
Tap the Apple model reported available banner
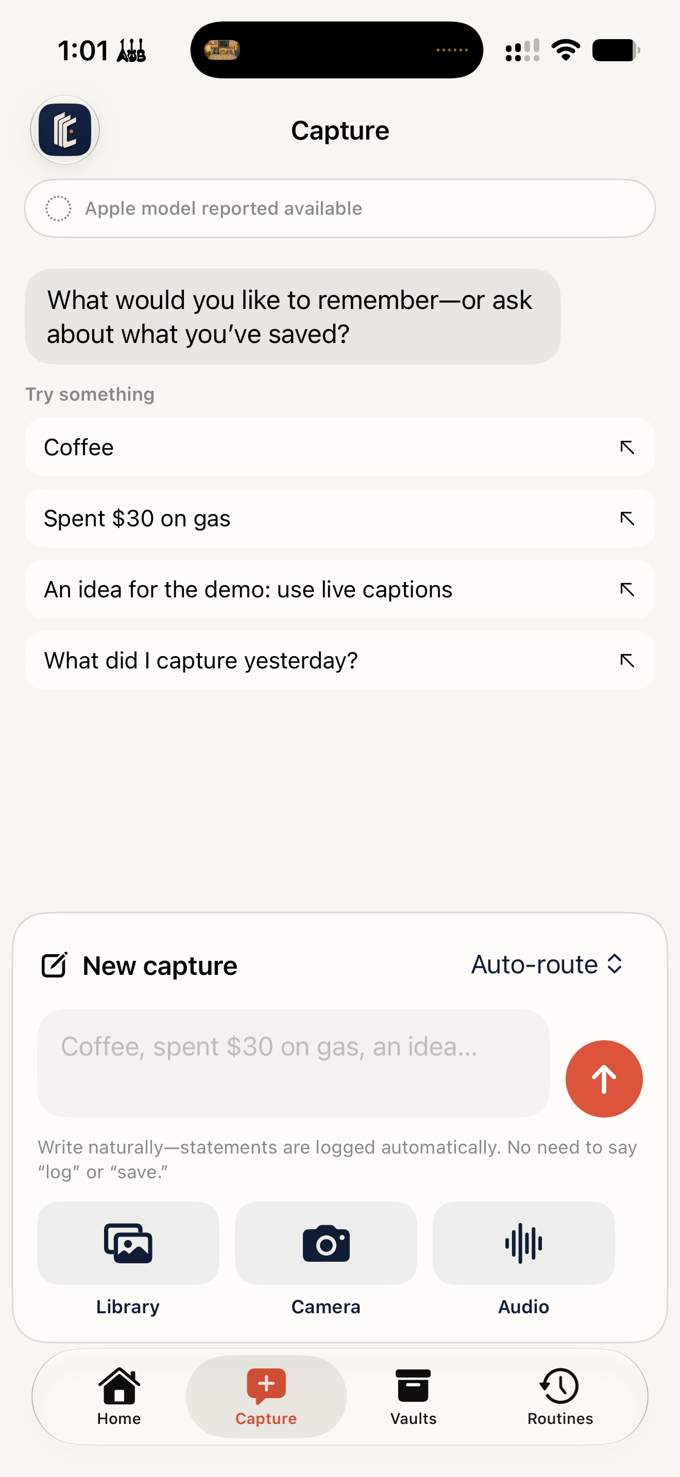click(339, 208)
